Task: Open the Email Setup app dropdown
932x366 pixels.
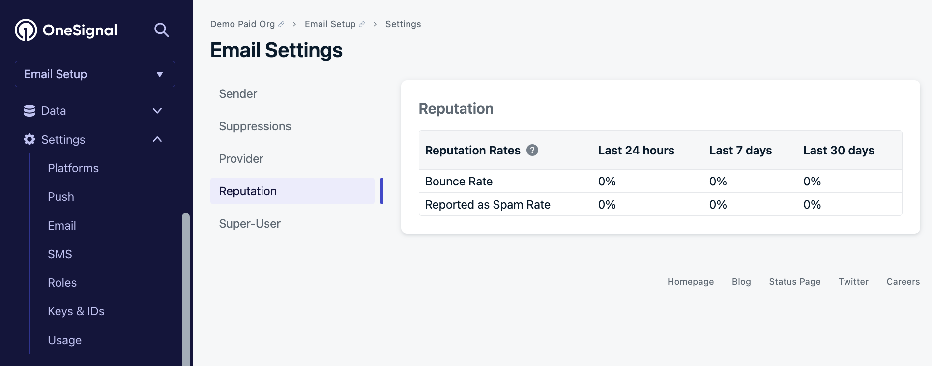Action: pos(95,74)
